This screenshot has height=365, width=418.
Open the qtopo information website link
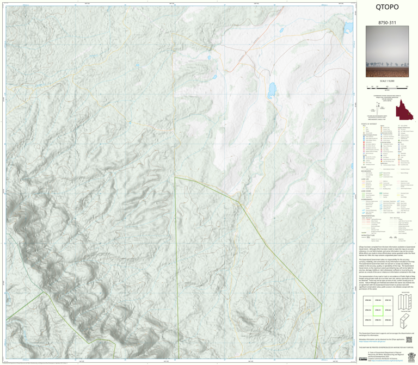click(x=372, y=341)
